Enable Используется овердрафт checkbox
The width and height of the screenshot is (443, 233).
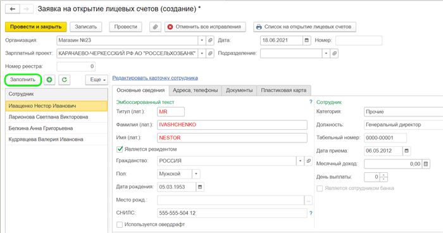pyautogui.click(x=120, y=225)
